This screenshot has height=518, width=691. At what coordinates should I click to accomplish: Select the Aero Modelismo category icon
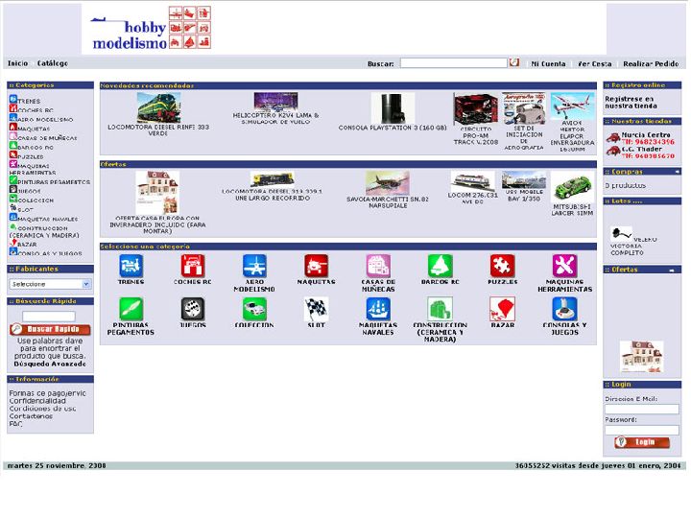click(254, 266)
